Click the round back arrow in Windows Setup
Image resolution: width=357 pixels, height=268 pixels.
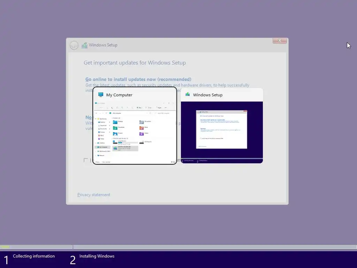pyautogui.click(x=74, y=45)
